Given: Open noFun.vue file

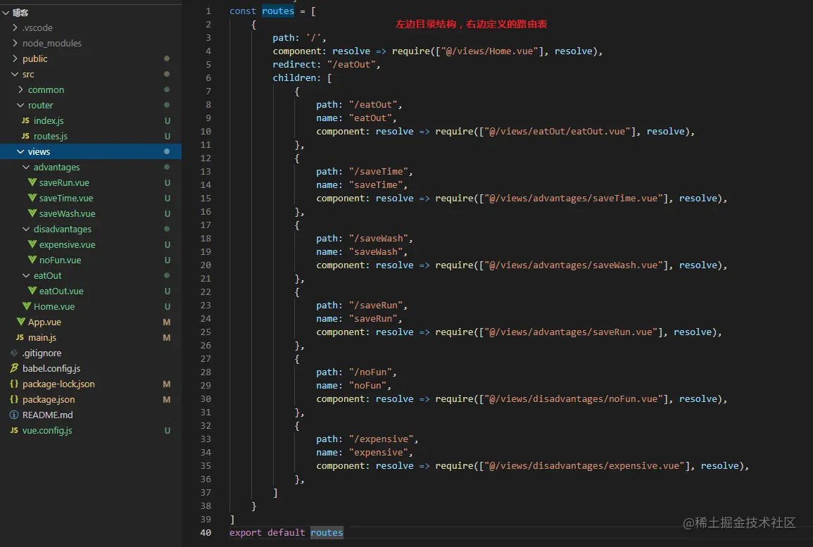Looking at the screenshot, I should (x=60, y=260).
